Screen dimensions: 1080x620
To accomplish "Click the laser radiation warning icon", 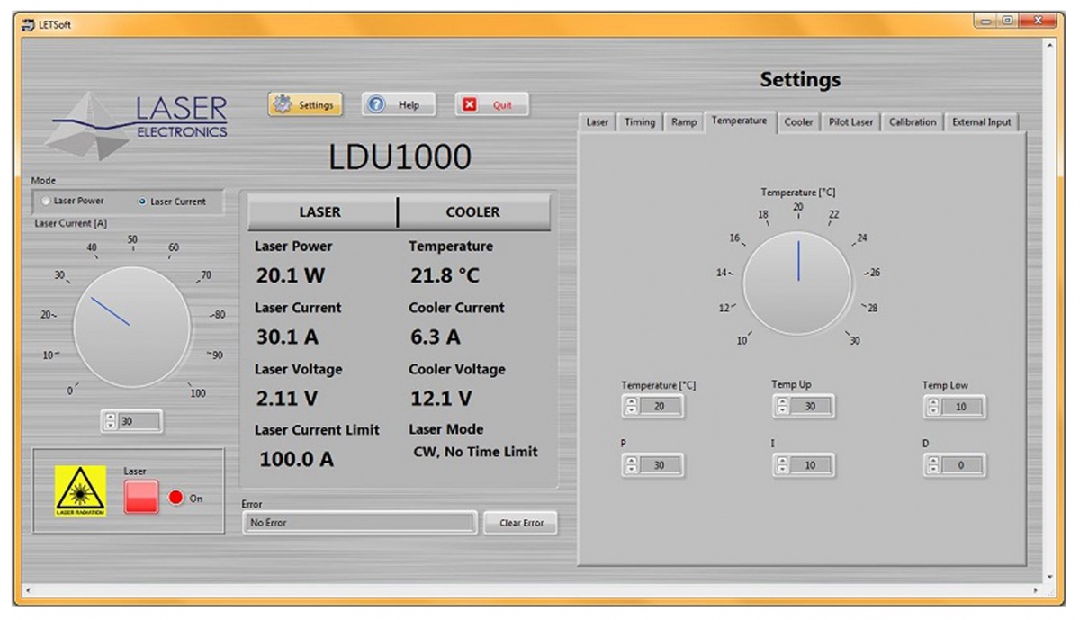I will coord(80,491).
